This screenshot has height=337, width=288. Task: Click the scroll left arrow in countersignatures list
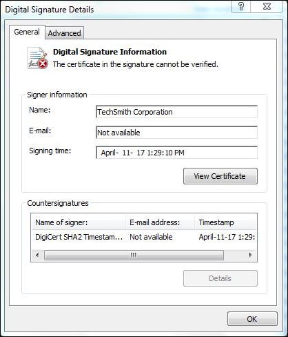pos(37,255)
